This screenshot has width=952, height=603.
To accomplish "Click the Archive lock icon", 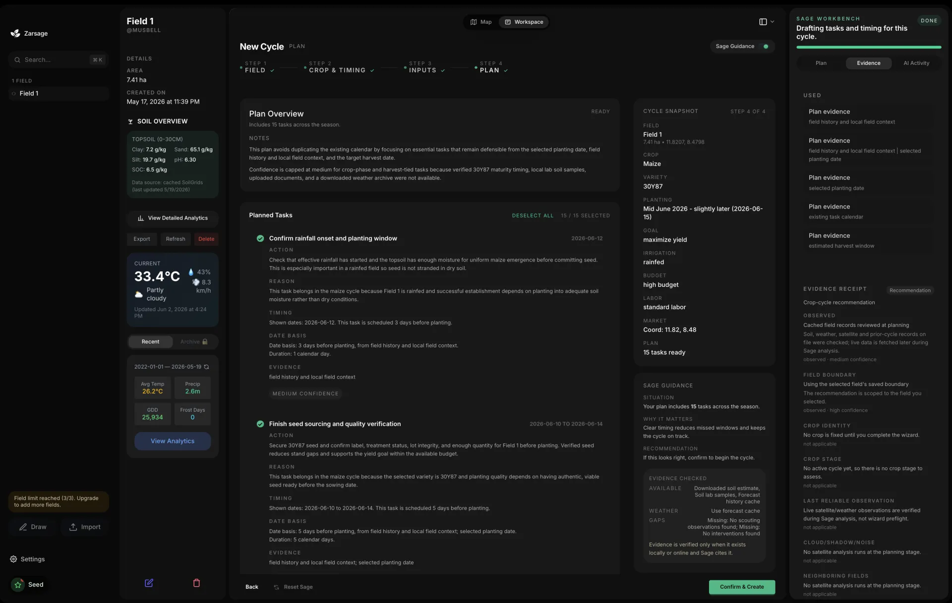I will coord(205,341).
